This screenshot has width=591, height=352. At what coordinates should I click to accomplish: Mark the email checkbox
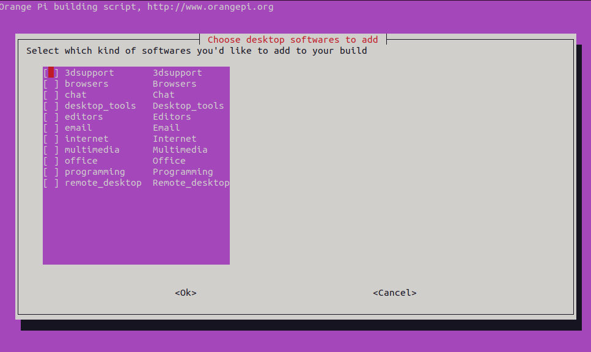(51, 128)
